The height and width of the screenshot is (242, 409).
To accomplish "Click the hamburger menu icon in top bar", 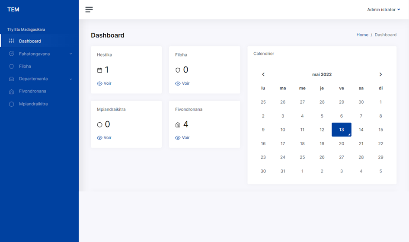I will tap(89, 10).
